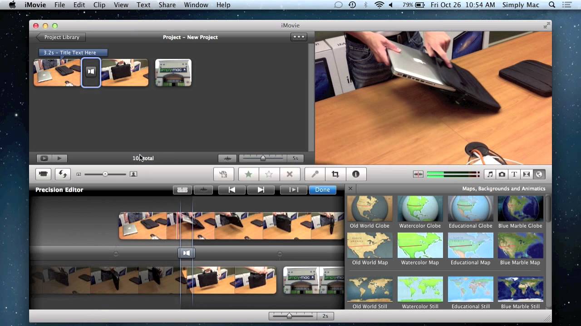Choose the Educational Map
Screen dimensions: 581x326
pyautogui.click(x=470, y=245)
